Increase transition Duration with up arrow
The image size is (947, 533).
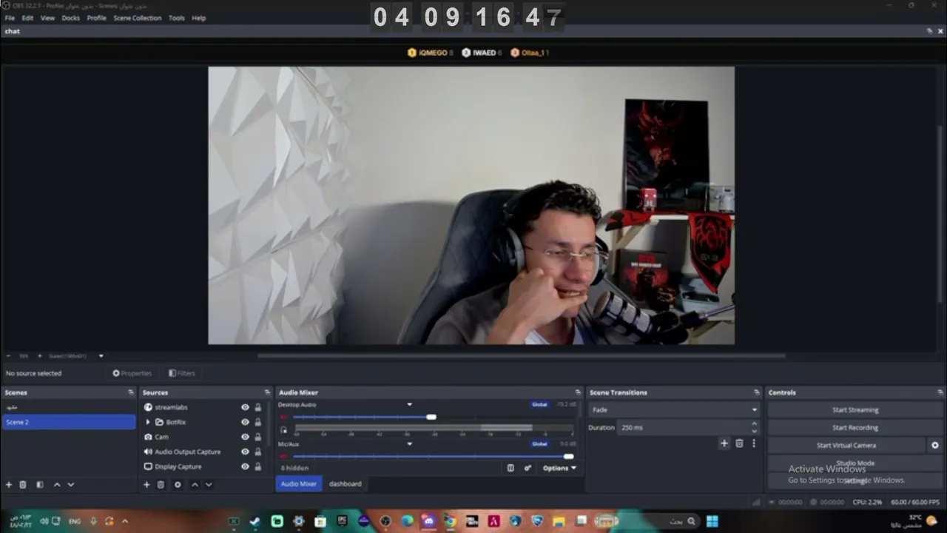pos(754,423)
